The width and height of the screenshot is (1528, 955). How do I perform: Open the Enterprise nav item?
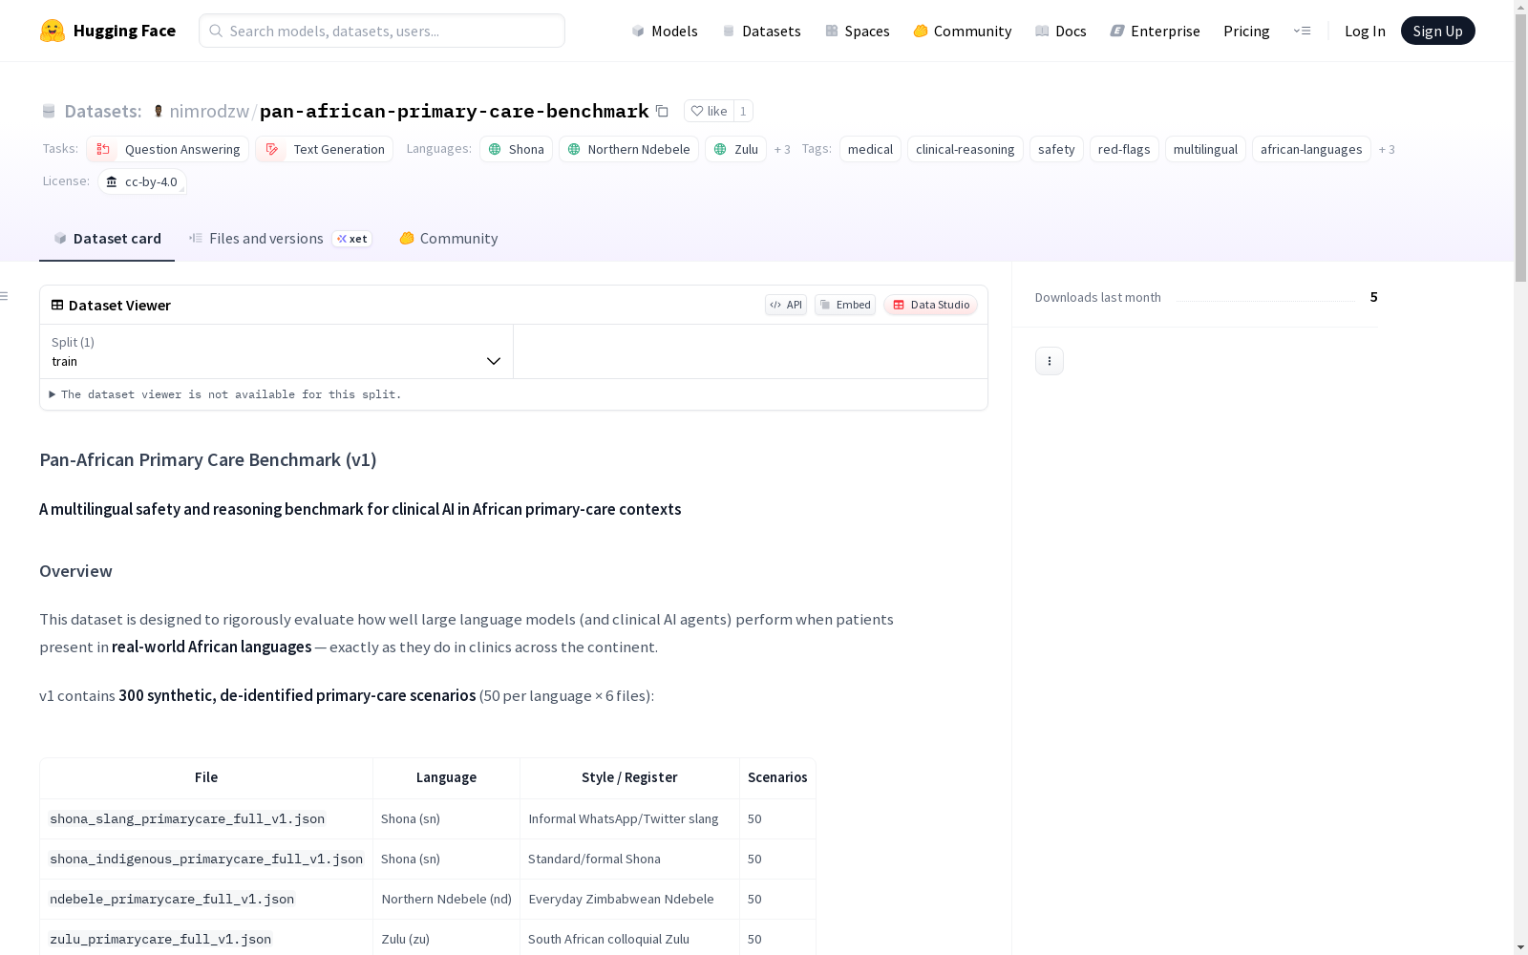click(1155, 31)
